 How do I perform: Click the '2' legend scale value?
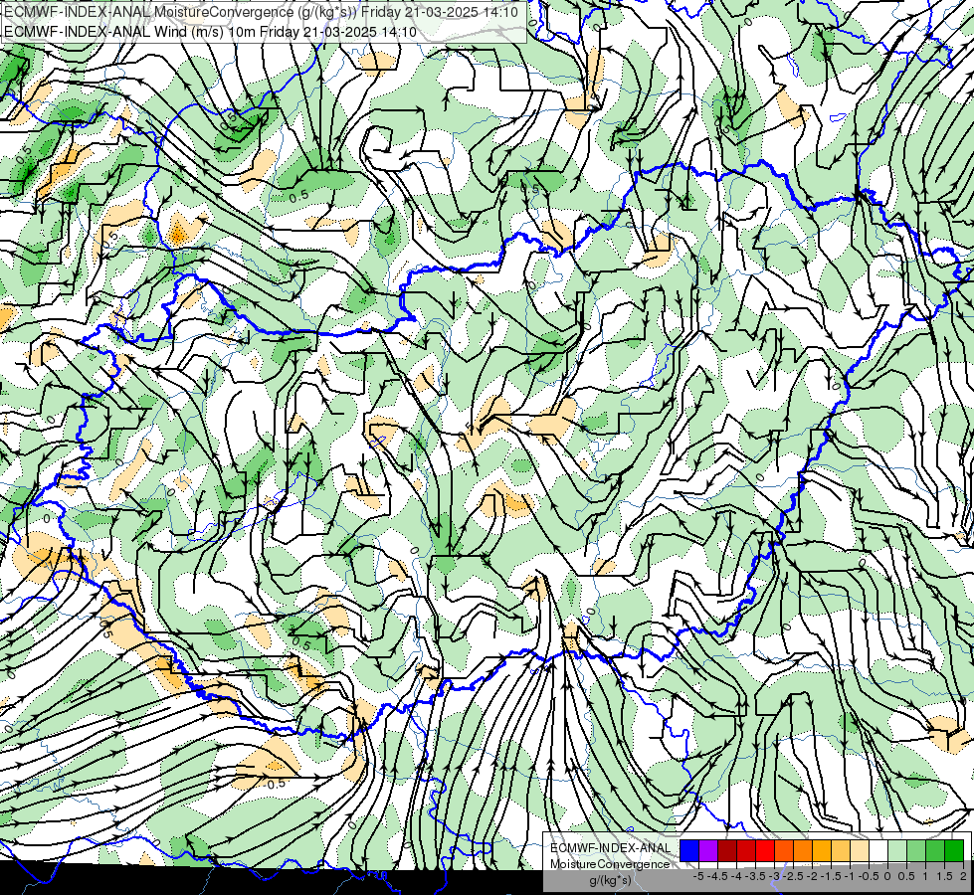pyautogui.click(x=963, y=876)
